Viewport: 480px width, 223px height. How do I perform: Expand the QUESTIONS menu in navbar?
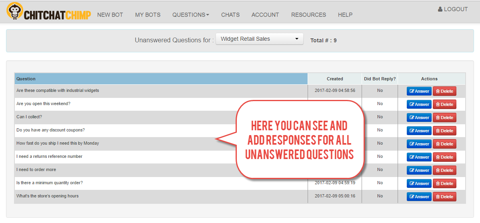191,15
